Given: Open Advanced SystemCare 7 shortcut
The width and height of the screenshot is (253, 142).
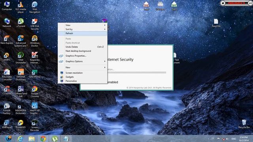Looking at the screenshot, I should coord(21,41).
